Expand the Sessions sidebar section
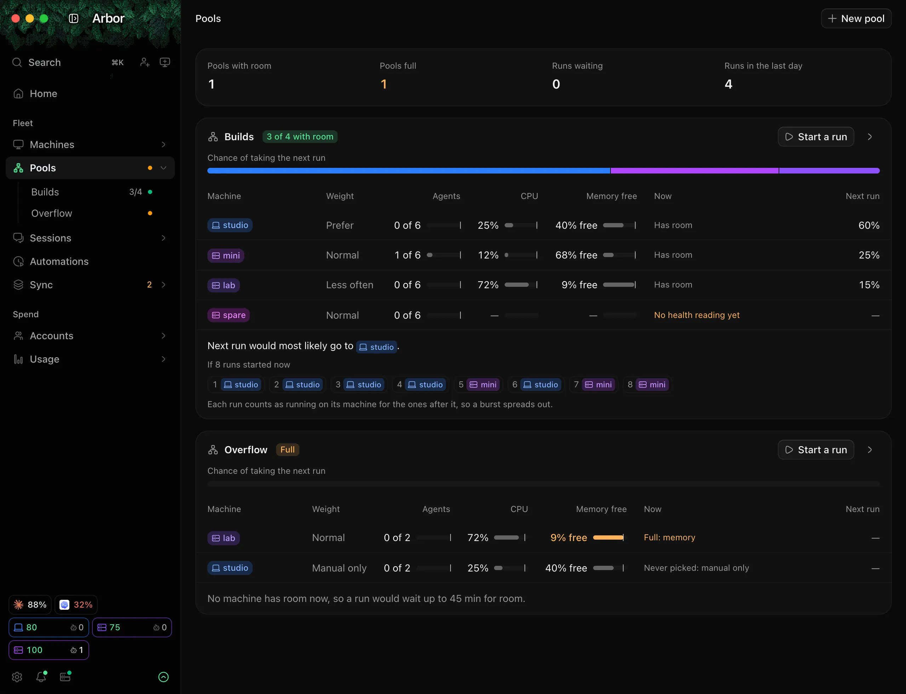Screen dimensions: 906x694 point(164,238)
